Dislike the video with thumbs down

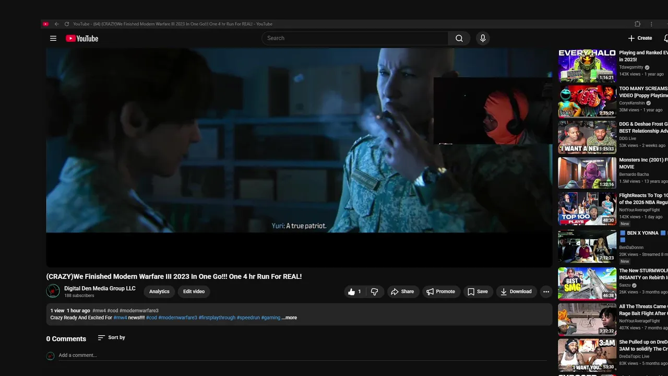[x=375, y=292]
